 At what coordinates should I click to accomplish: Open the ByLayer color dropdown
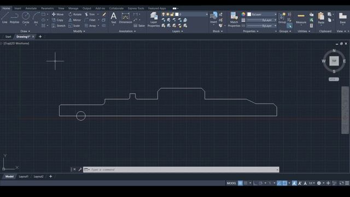click(275, 14)
